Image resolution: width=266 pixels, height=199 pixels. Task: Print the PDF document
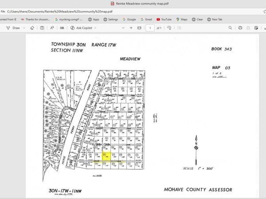click(240, 28)
